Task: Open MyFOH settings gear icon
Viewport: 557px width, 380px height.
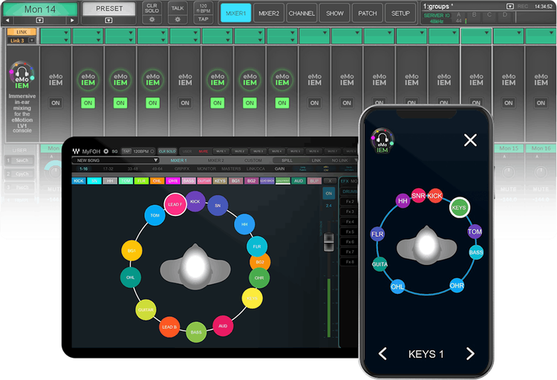Action: 106,151
